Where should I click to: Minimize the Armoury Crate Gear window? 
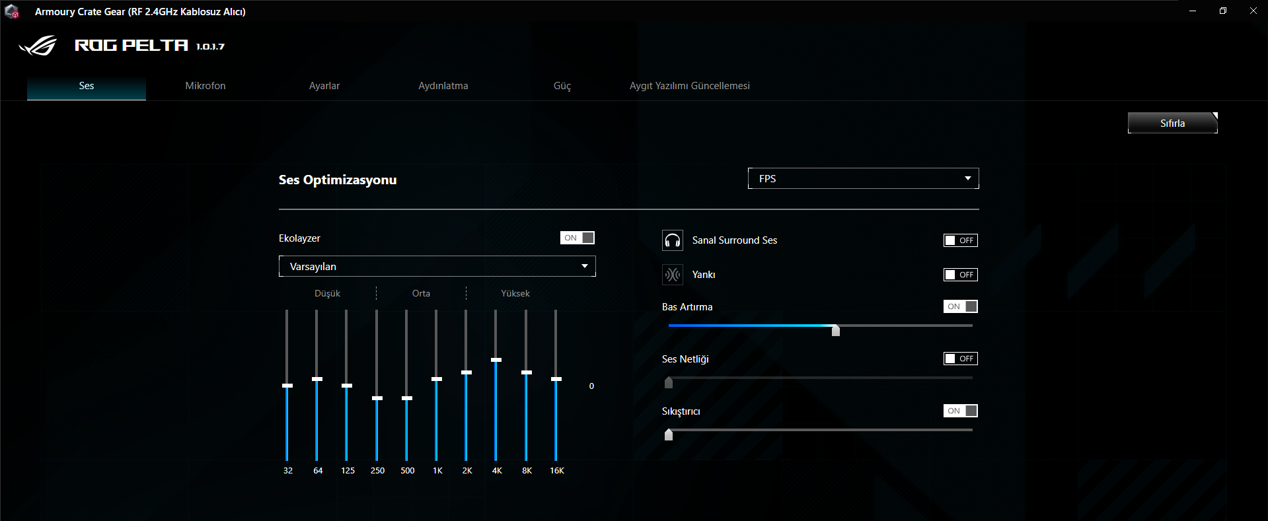point(1193,11)
